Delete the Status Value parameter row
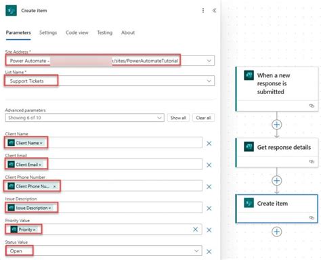This screenshot has height=260, width=321. pyautogui.click(x=209, y=252)
